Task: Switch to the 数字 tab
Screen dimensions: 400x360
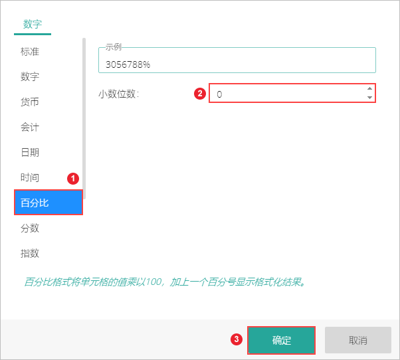Action: (33, 24)
